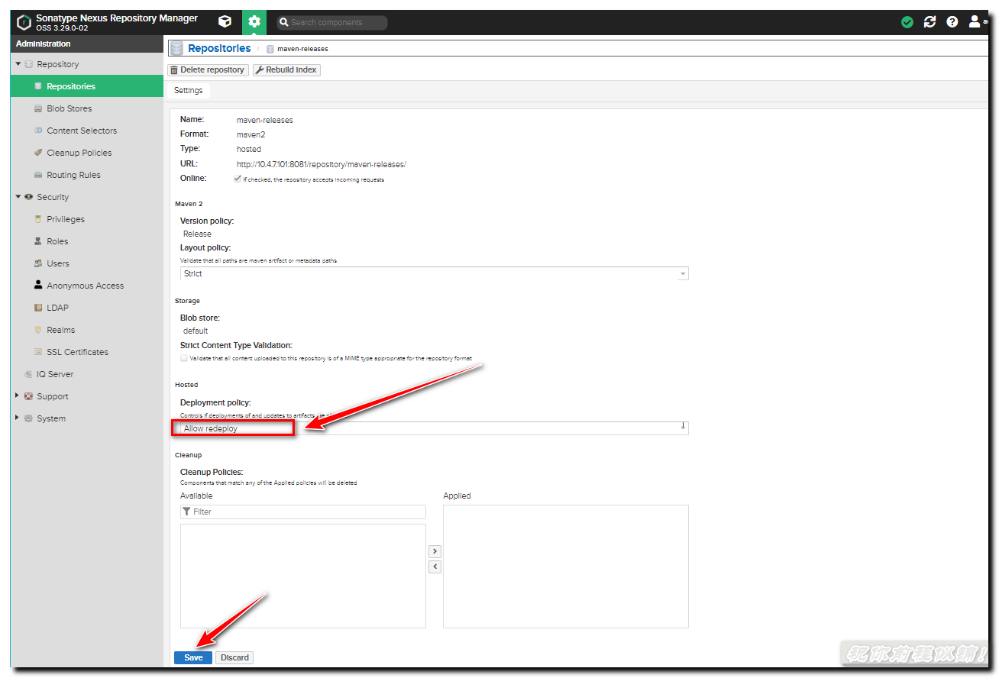Expand the System tree section
This screenshot has height=678, width=999.
(x=18, y=418)
